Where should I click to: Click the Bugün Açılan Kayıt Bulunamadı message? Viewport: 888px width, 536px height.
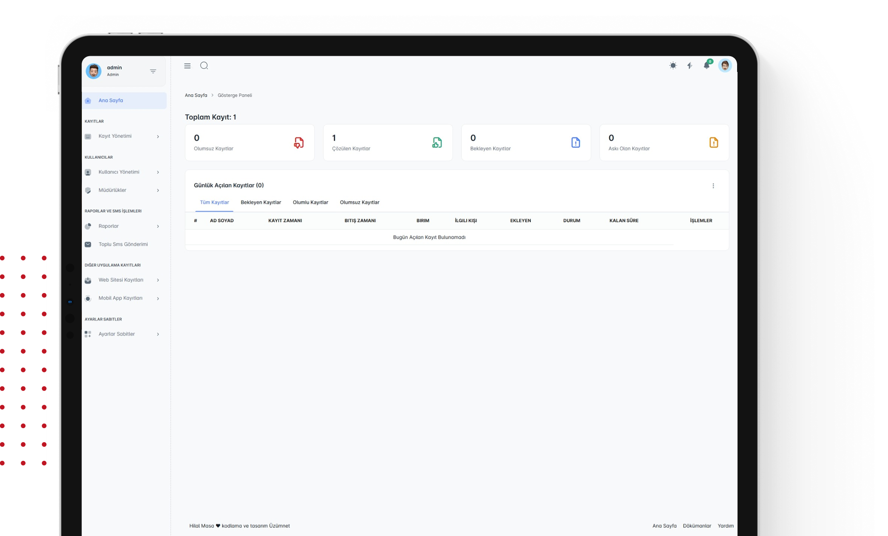pyautogui.click(x=429, y=237)
